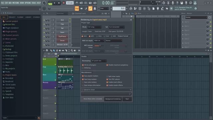Toggle Enable master effects option
Image resolution: width=213 pixels, height=120 pixels.
107,85
